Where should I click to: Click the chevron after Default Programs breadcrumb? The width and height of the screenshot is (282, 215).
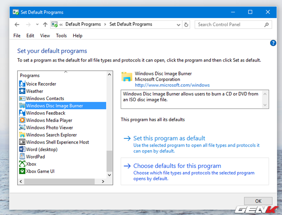click(105, 24)
